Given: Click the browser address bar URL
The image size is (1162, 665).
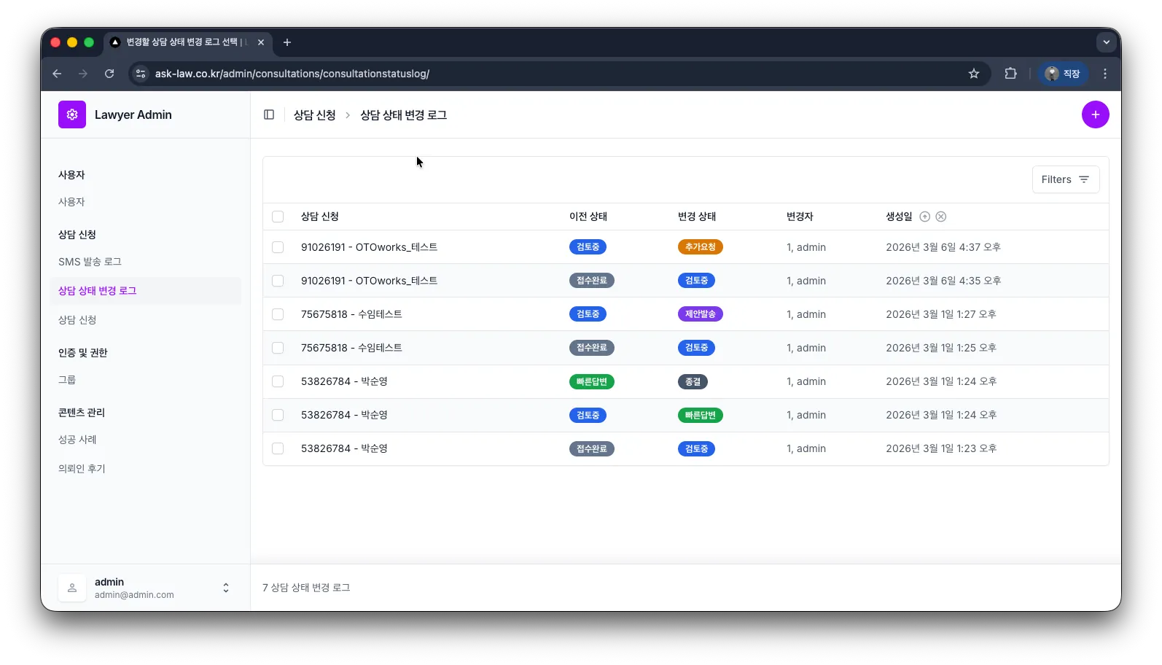Looking at the screenshot, I should pos(292,74).
